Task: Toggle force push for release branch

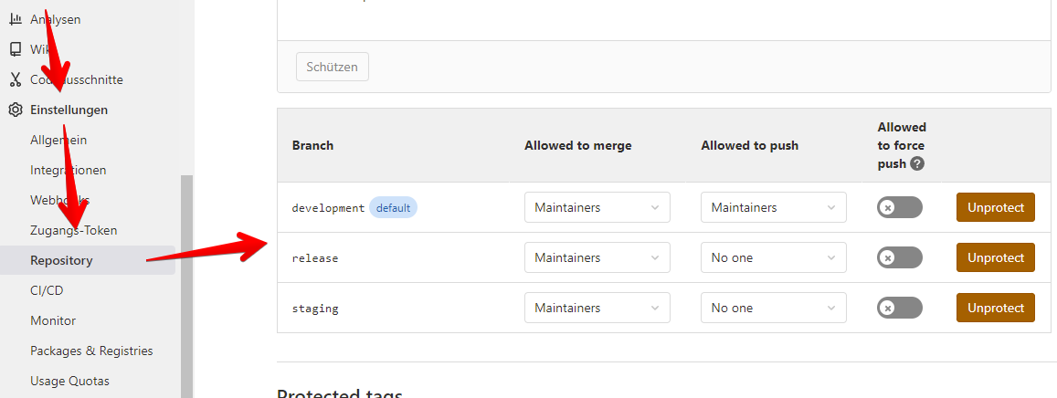Action: click(x=899, y=257)
